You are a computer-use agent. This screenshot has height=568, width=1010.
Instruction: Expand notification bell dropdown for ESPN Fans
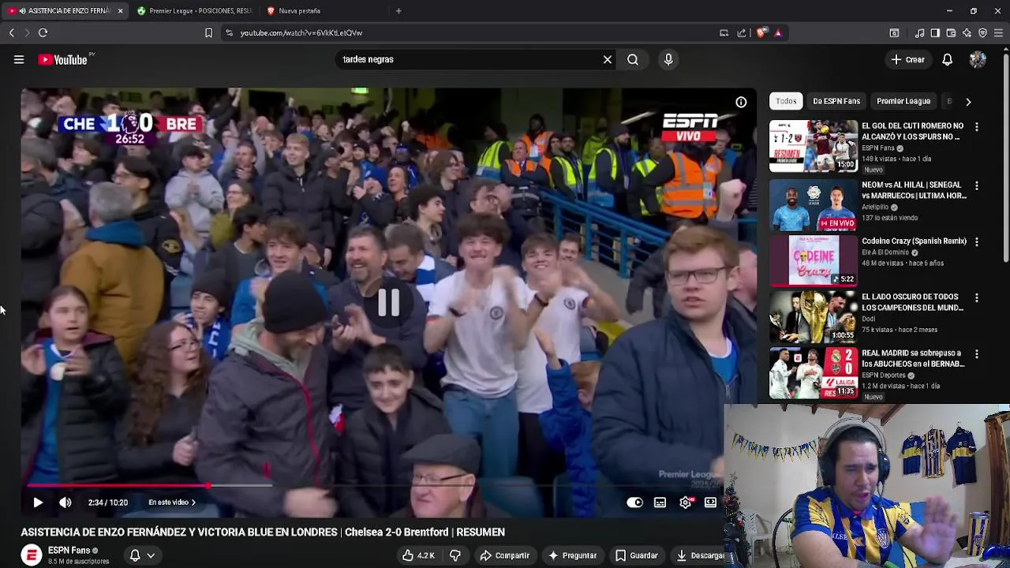(x=142, y=555)
